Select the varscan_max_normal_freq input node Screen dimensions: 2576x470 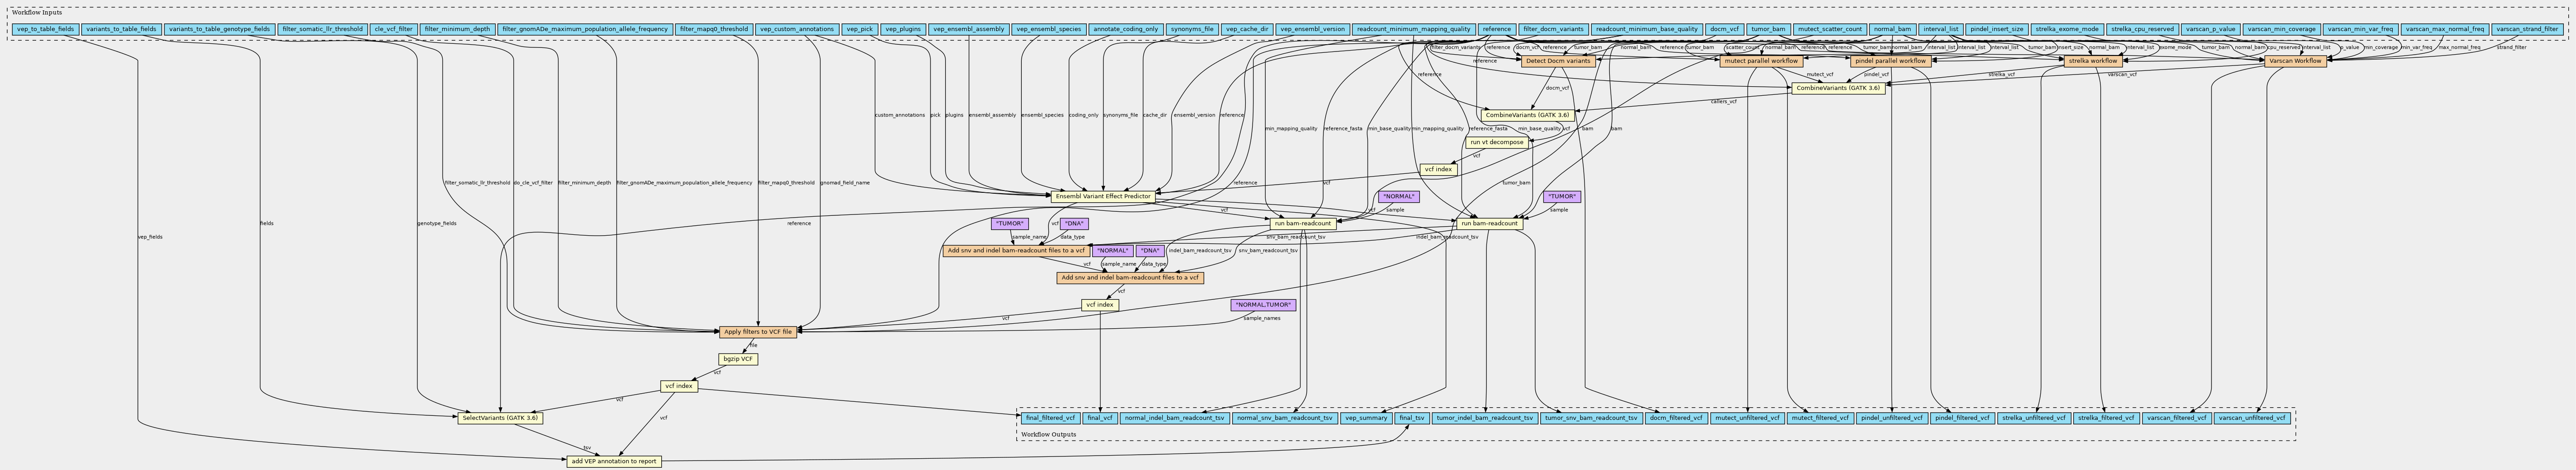click(x=2444, y=29)
